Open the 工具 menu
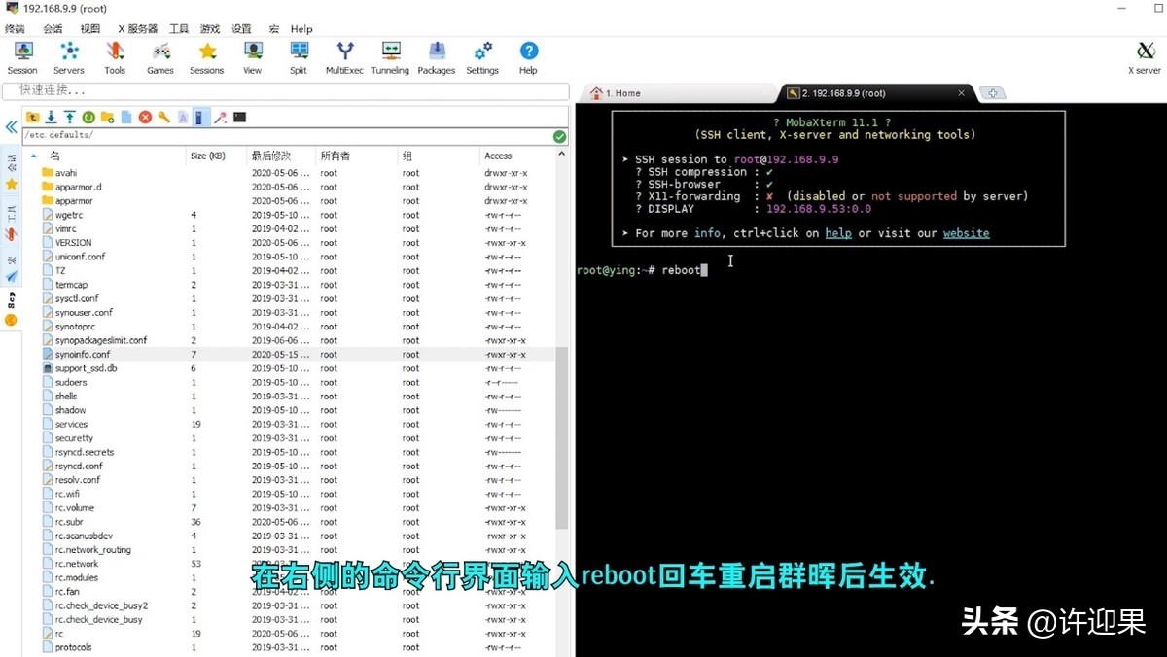 pos(179,29)
